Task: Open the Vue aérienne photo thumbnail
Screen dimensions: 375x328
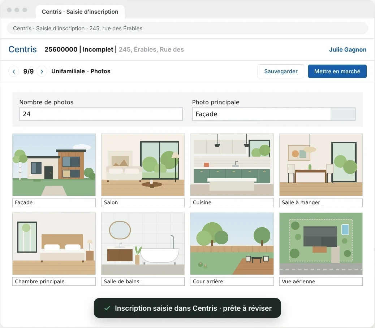Action: [321, 244]
